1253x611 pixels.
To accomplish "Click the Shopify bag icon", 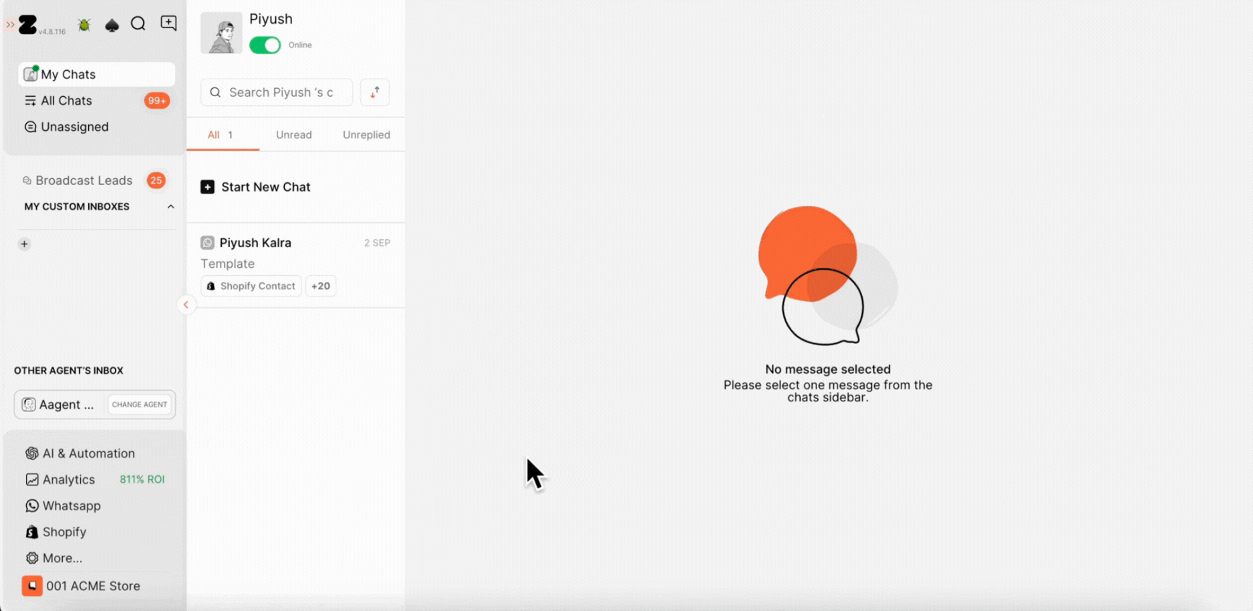I will click(31, 532).
